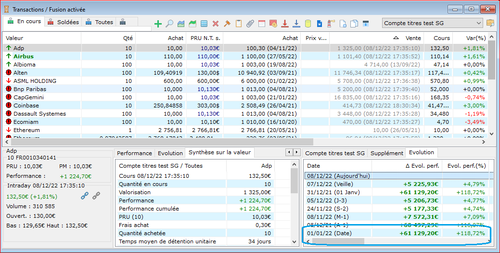The image size is (500, 253).
Task: Click the copy documents icon
Action: tap(354, 23)
